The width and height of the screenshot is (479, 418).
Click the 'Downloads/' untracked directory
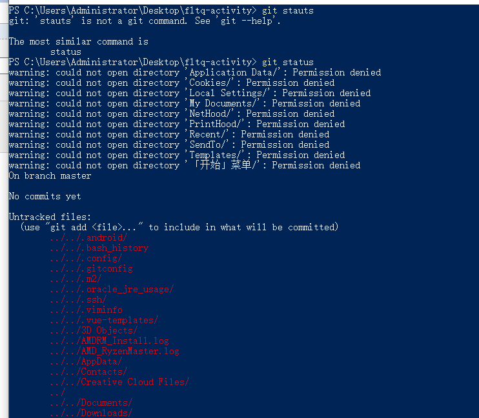91,413
